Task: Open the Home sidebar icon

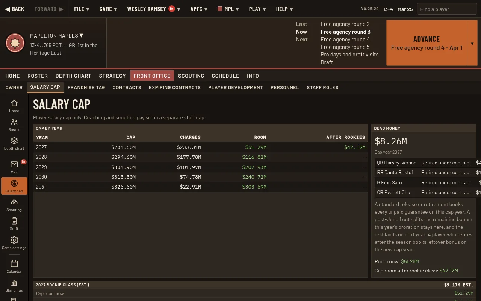Action: click(x=14, y=106)
